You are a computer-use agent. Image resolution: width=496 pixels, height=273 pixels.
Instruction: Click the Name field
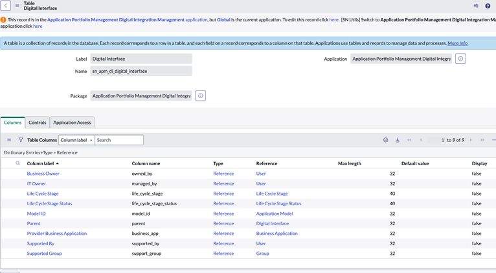(141, 71)
